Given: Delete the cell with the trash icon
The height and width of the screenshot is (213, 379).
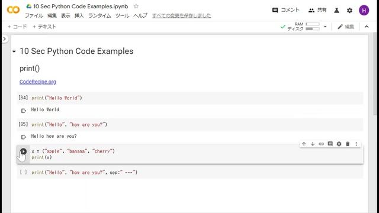Looking at the screenshot, I should click(348, 144).
